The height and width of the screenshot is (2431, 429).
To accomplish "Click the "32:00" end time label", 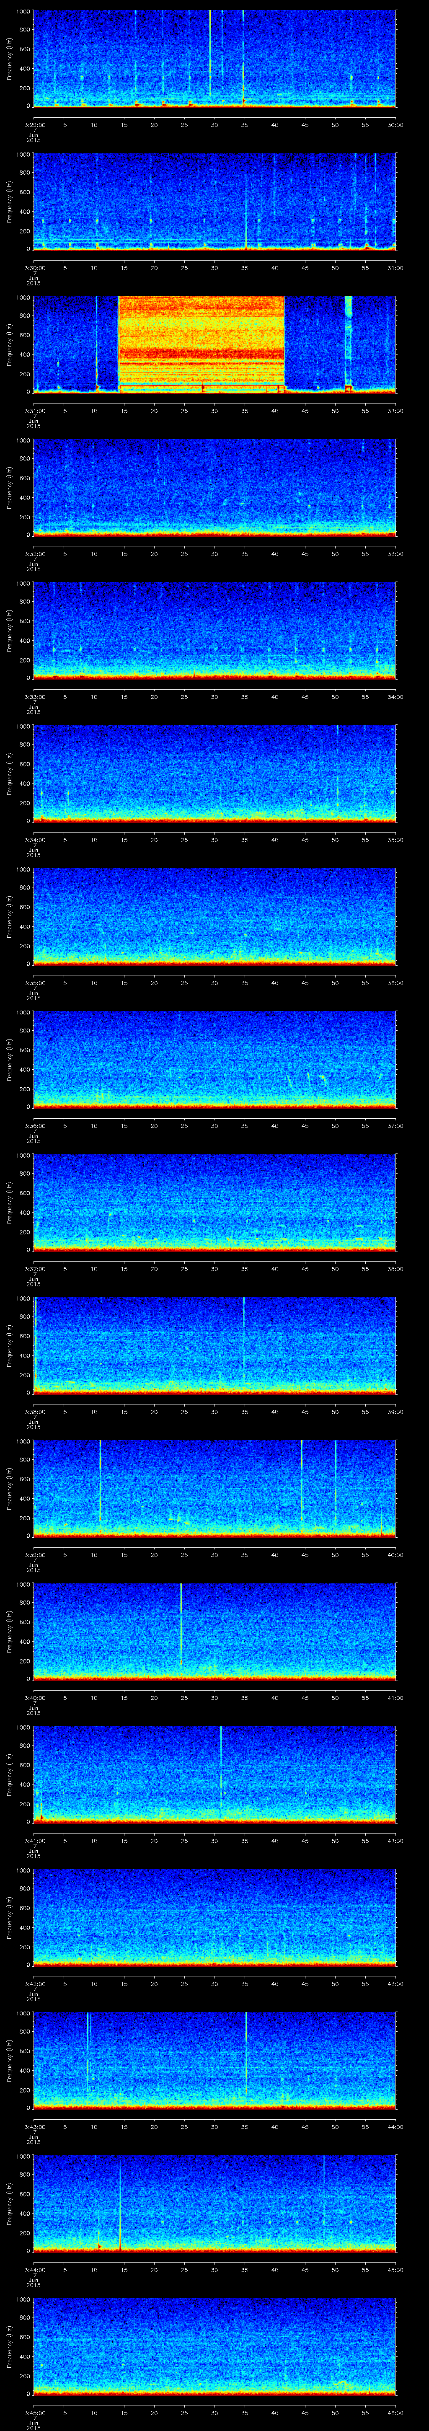I will [395, 411].
